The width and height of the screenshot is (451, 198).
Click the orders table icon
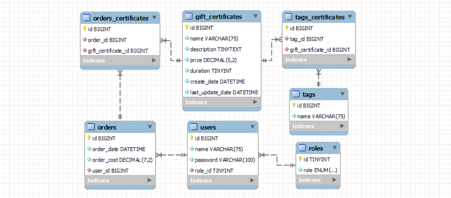coord(91,127)
